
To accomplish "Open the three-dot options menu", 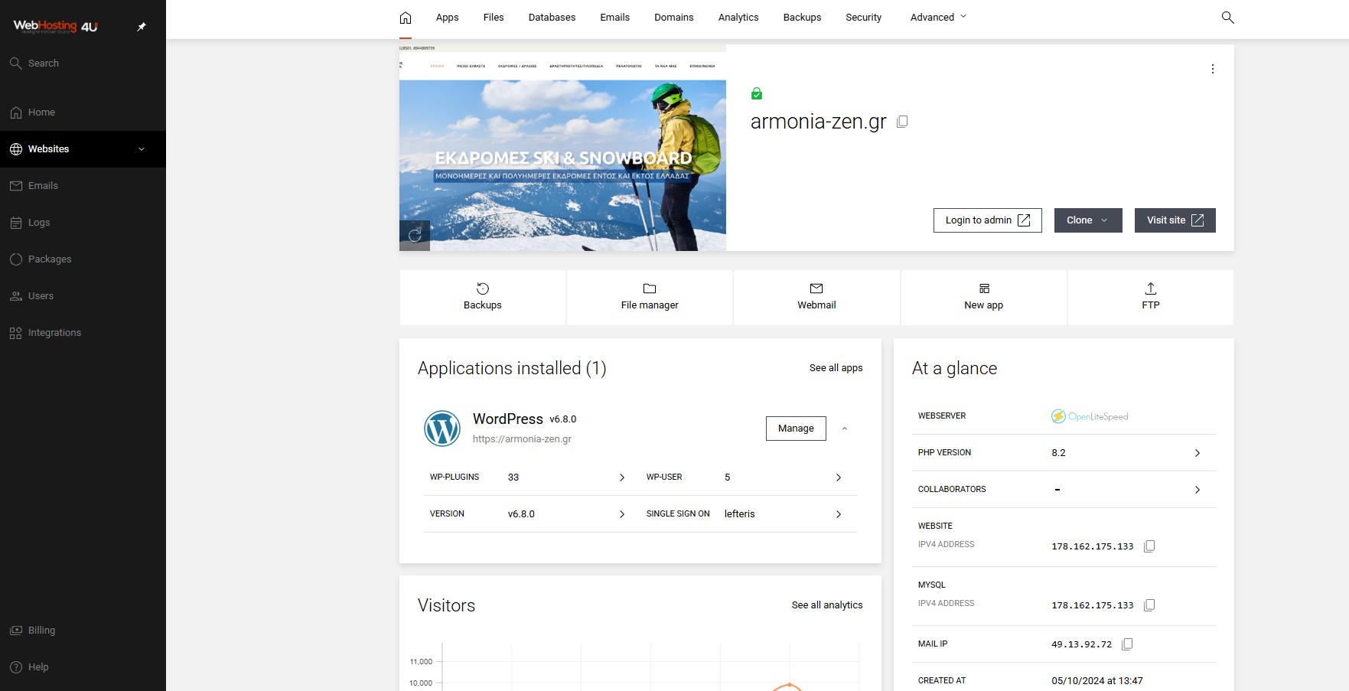I will coord(1213,69).
